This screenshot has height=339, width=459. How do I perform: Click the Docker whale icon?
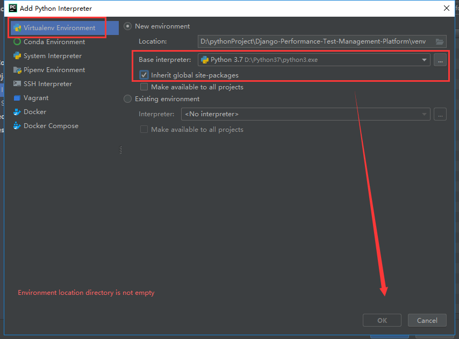[17, 111]
